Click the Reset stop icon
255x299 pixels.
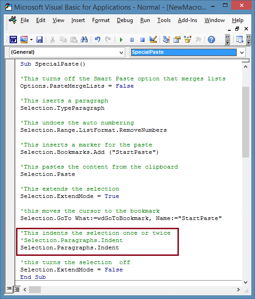[143, 39]
